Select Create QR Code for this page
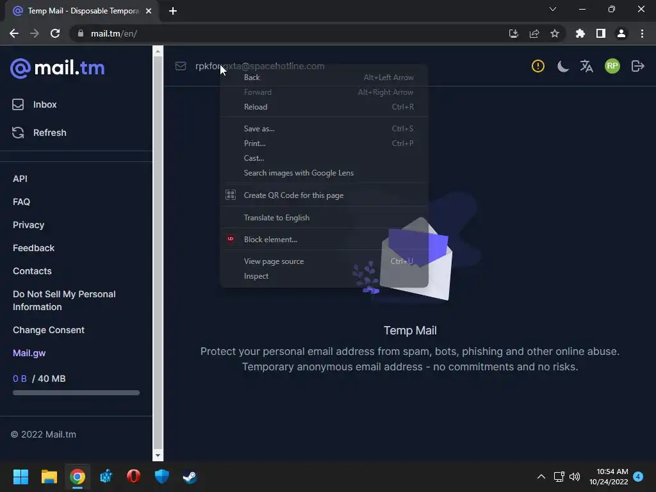Screen dimensions: 656x492 324,195
